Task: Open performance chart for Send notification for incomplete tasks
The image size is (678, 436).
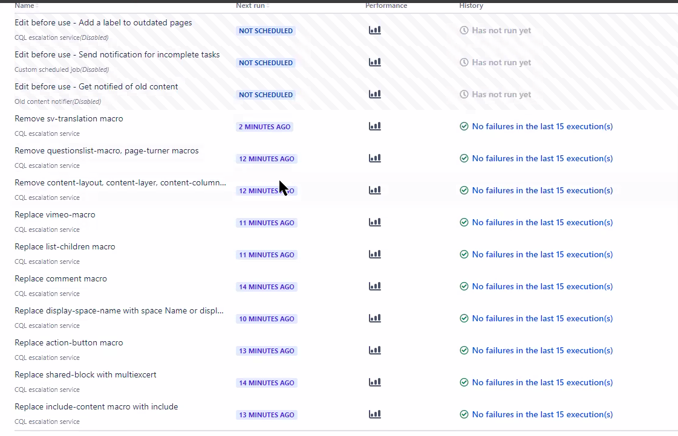Action: pos(374,62)
